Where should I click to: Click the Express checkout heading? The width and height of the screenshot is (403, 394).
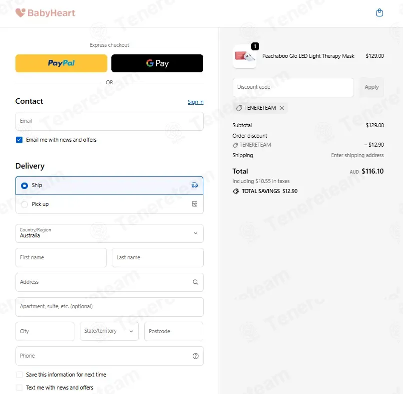tap(109, 45)
